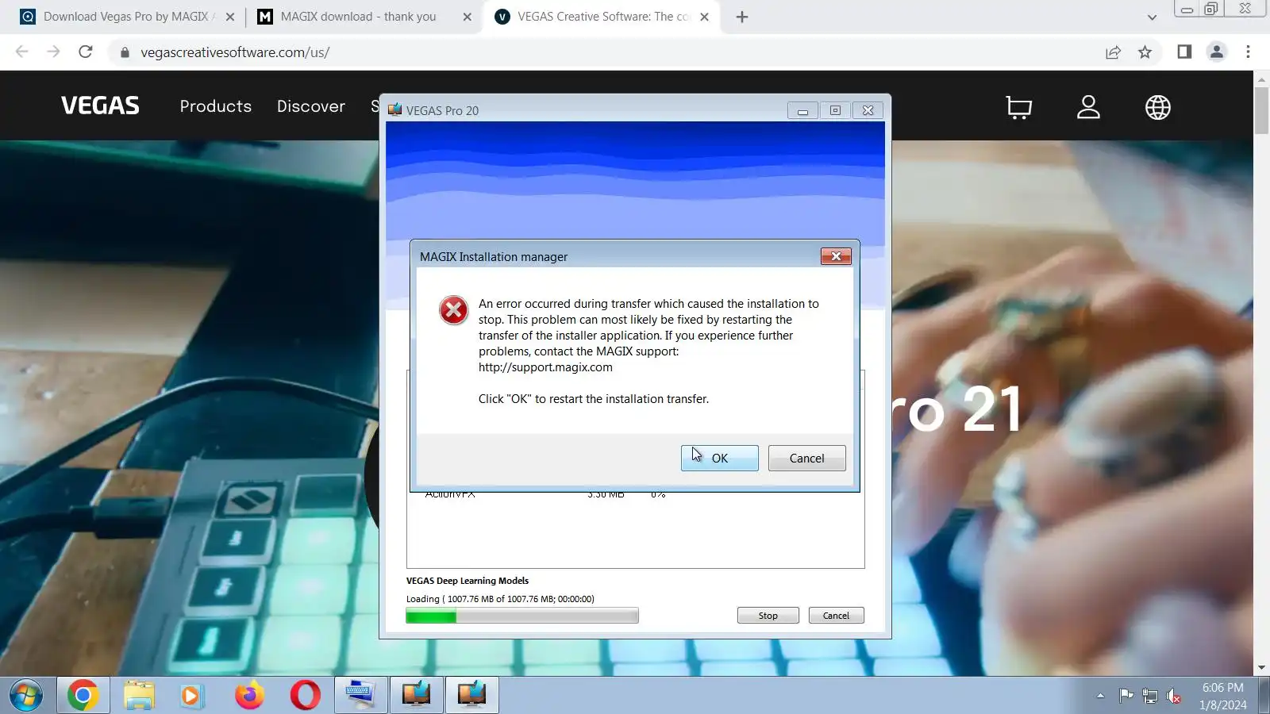
Task: Open the Products menu on VEGAS site
Action: pos(215,106)
